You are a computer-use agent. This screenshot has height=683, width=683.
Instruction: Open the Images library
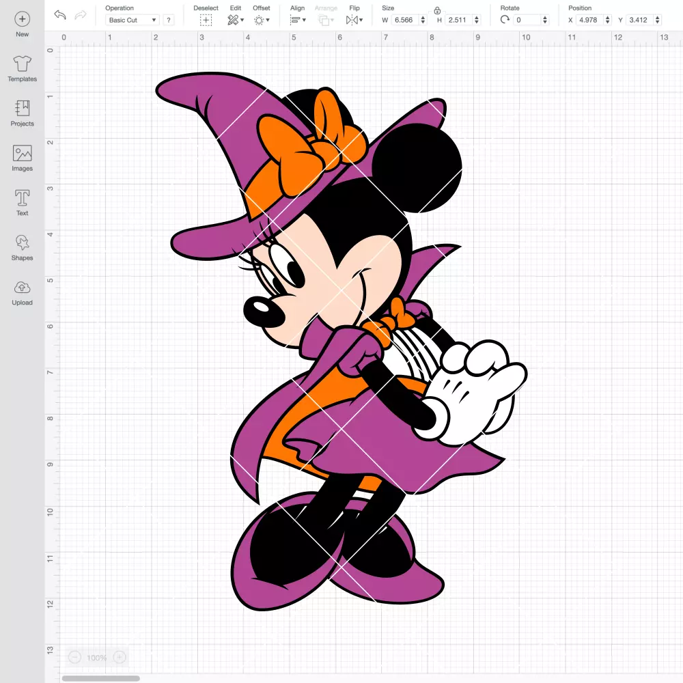pos(23,158)
